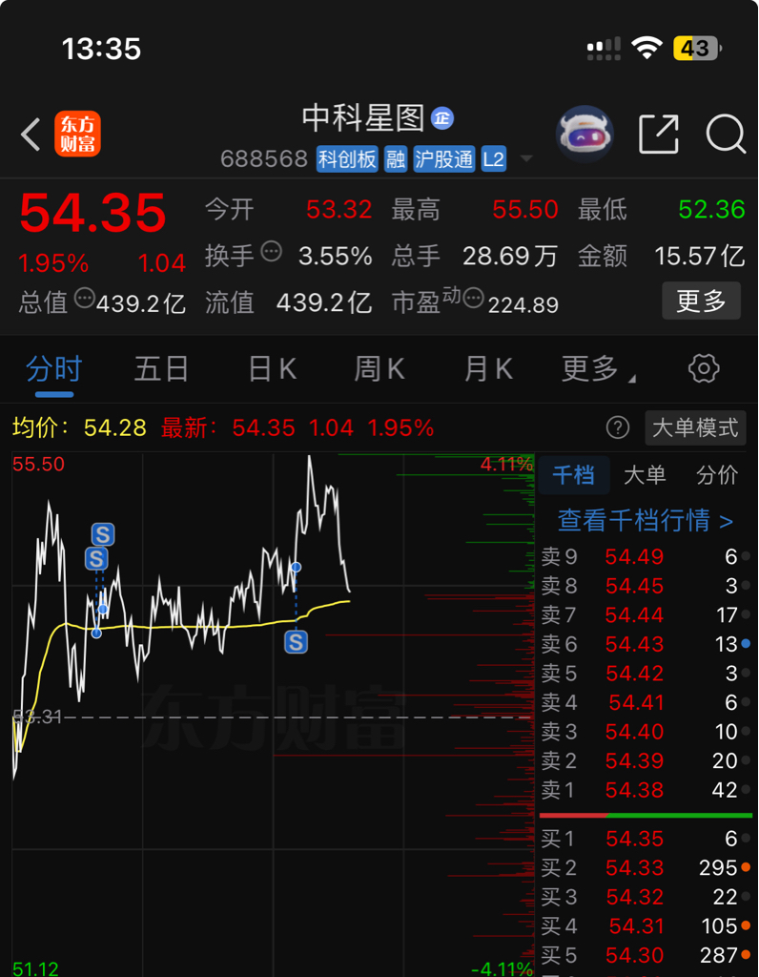The height and width of the screenshot is (977, 759).
Task: Tap the 均价 54.28 label
Action: pos(79,428)
